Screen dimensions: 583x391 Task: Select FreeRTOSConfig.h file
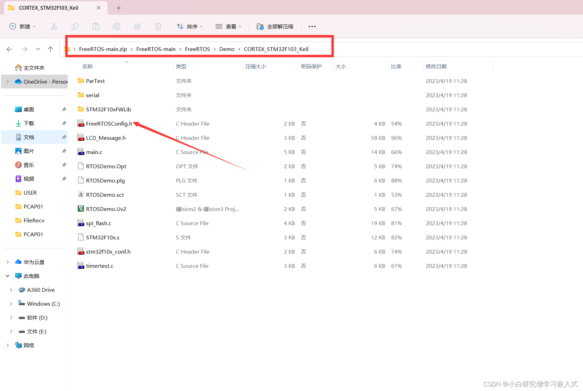(109, 124)
